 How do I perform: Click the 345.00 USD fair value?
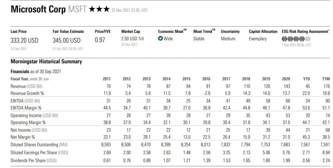[67, 41]
